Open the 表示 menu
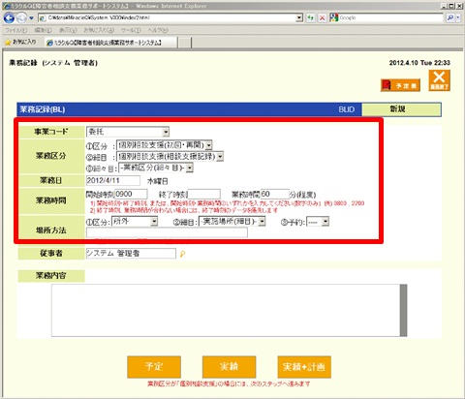The image size is (465, 399). [x=68, y=30]
